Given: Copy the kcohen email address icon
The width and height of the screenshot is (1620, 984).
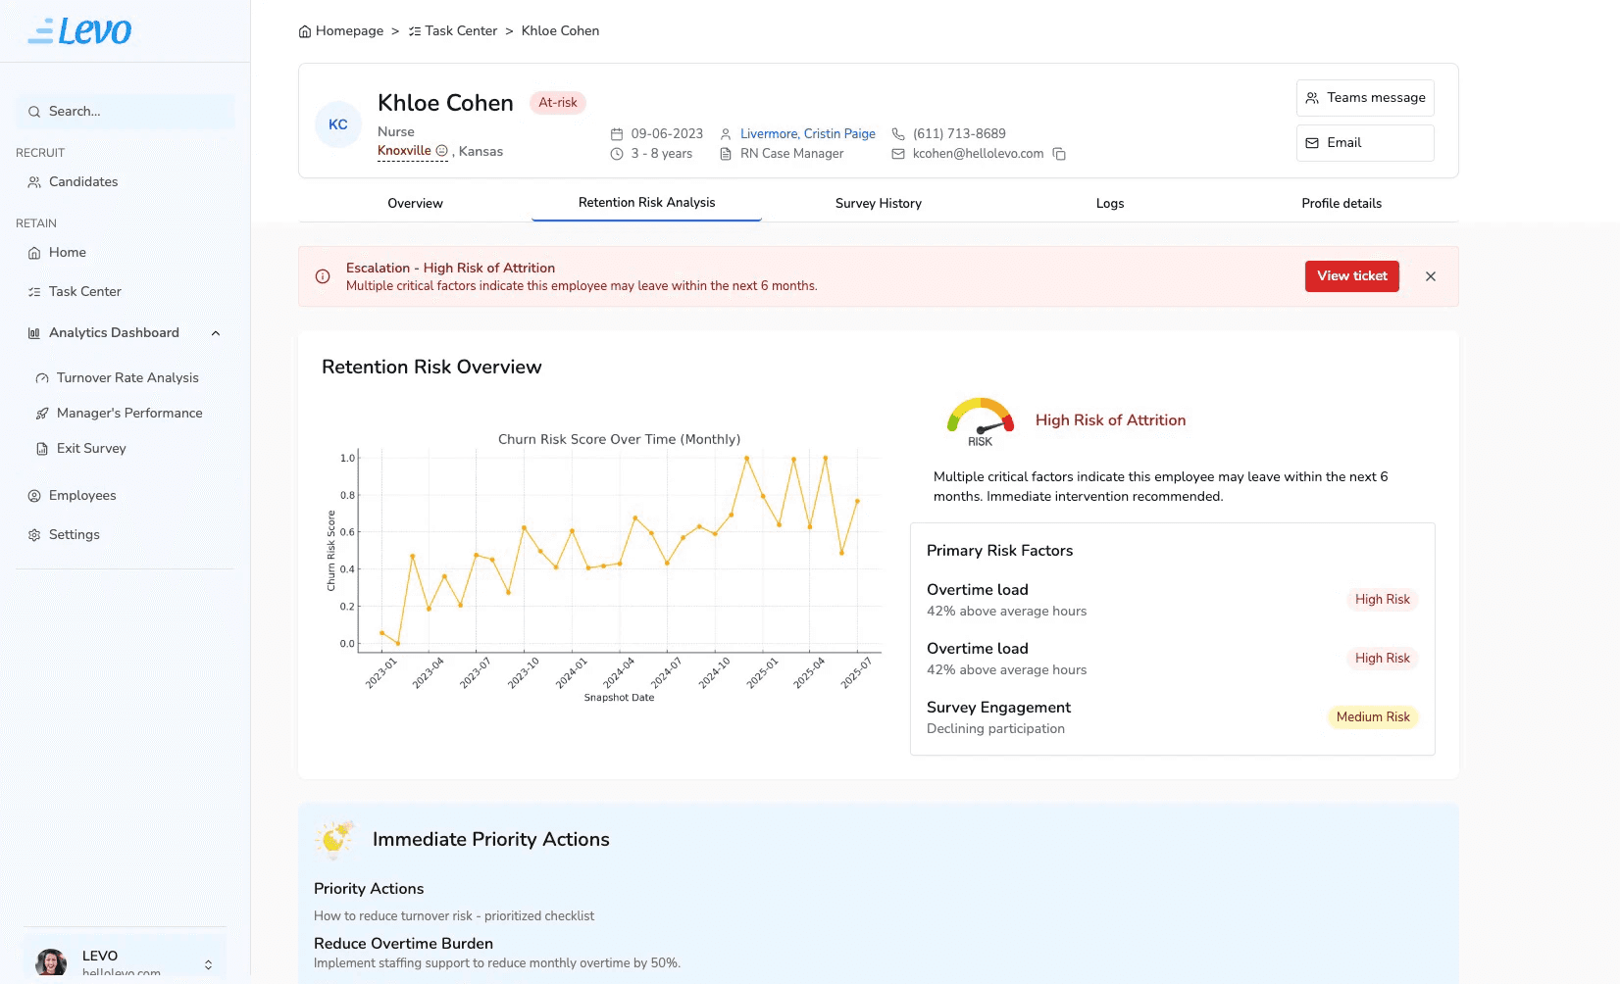Looking at the screenshot, I should [1059, 154].
